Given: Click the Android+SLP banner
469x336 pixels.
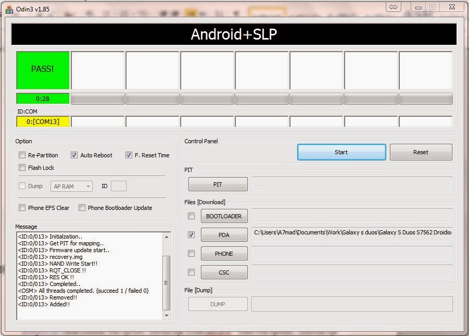Looking at the screenshot, I should click(234, 34).
